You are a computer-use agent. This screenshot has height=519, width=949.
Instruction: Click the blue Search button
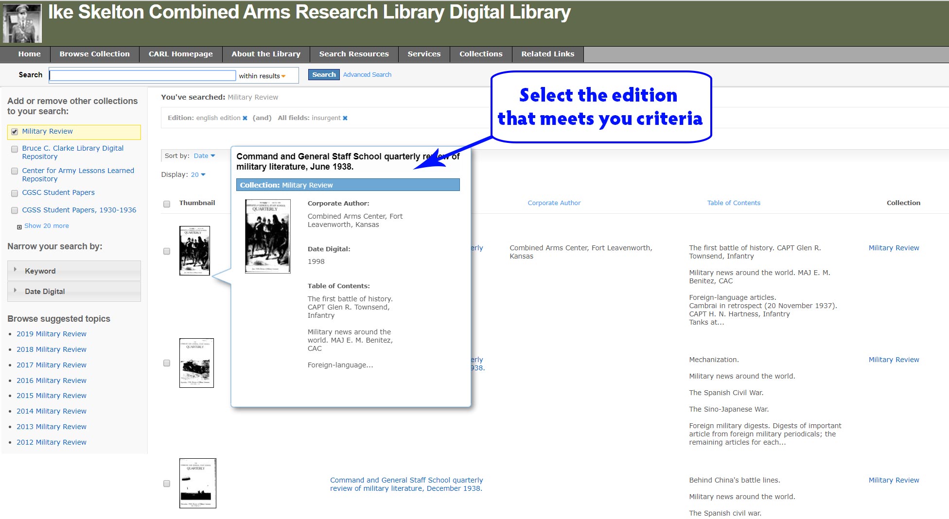click(324, 74)
